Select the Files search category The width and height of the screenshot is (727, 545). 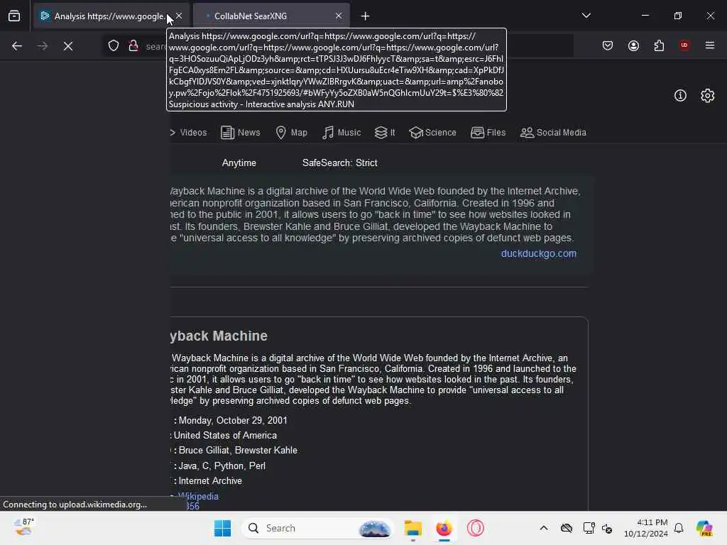(x=488, y=133)
